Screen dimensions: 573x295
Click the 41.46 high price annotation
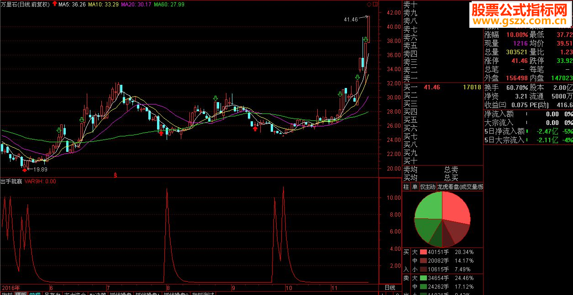pyautogui.click(x=351, y=20)
